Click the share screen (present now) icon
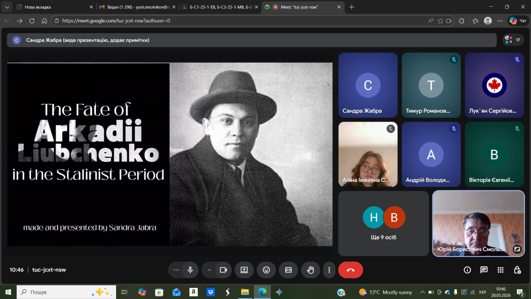This screenshot has height=299, width=531. tap(244, 270)
